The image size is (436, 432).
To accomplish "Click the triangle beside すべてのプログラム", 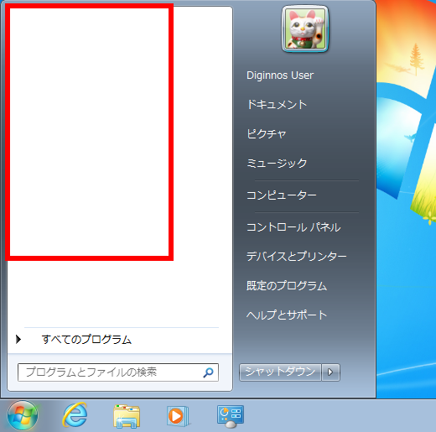I will pyautogui.click(x=18, y=339).
